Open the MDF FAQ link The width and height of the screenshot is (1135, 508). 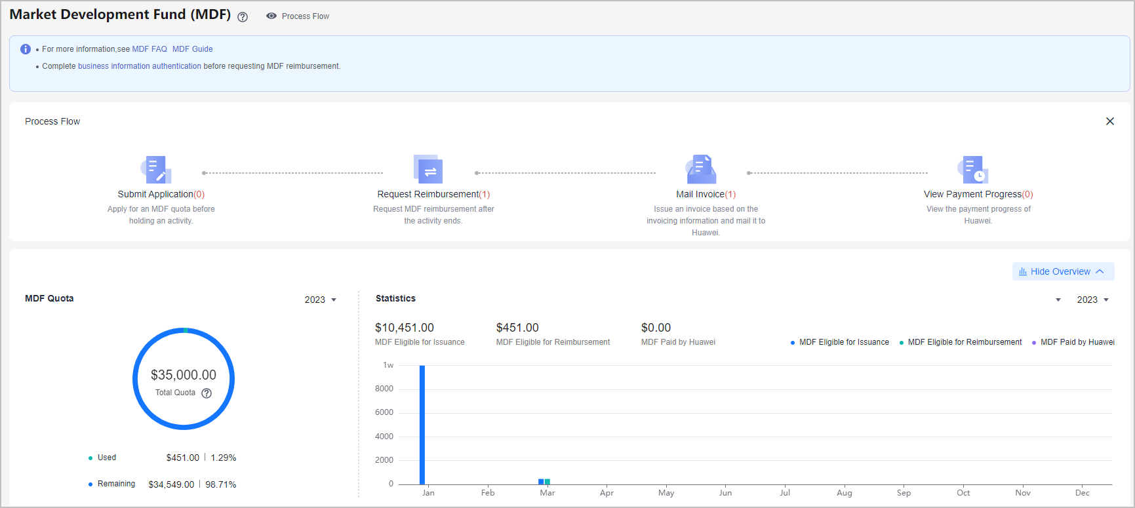(x=149, y=49)
